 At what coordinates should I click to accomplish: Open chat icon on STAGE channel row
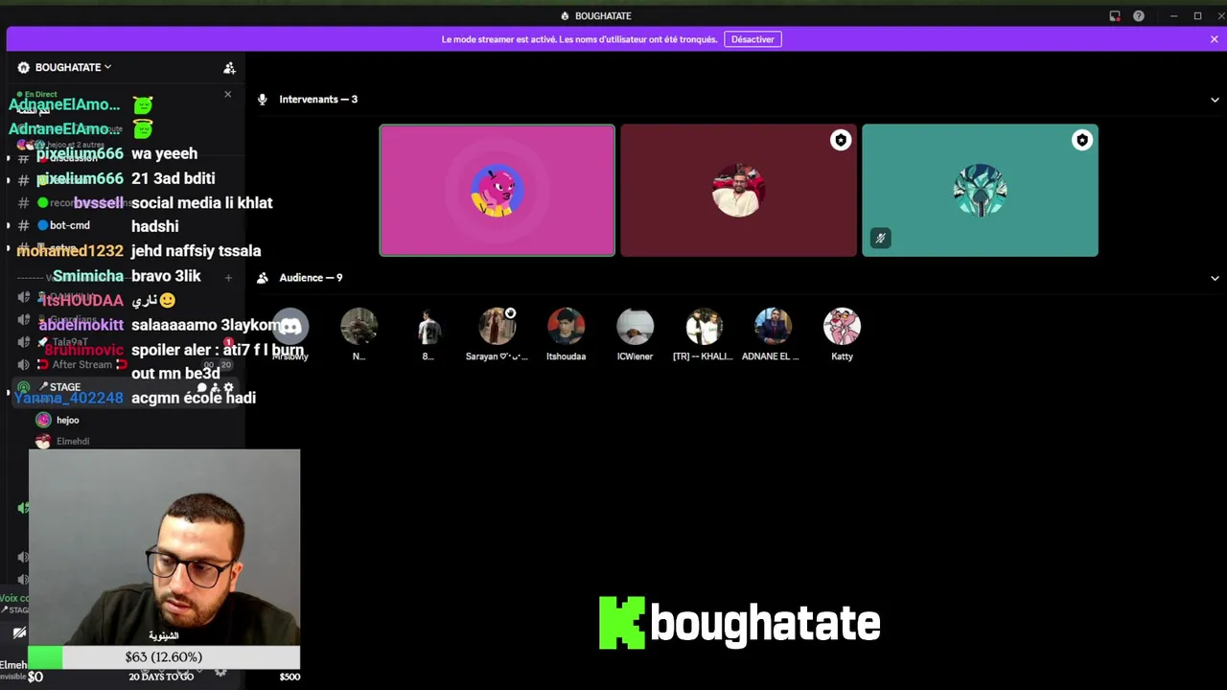coord(202,388)
